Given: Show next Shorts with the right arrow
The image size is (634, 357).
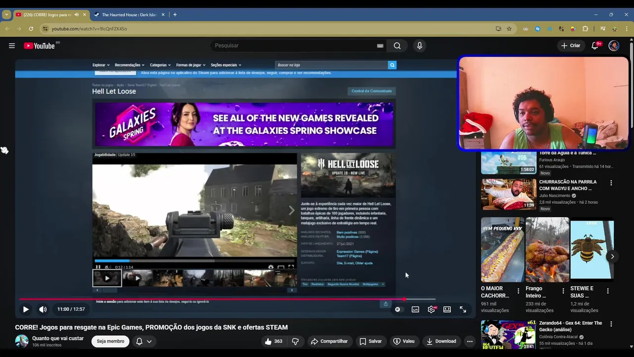Looking at the screenshot, I should click(x=612, y=256).
